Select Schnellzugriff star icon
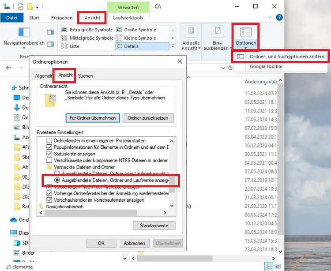Image resolution: width=331 pixels, height=271 pixels. [x=14, y=88]
